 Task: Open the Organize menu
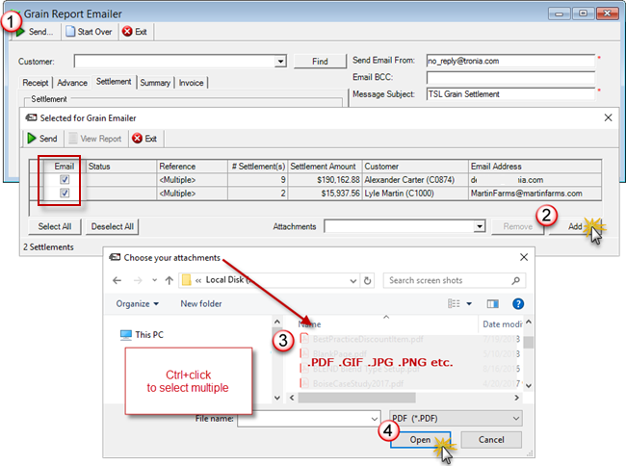coord(138,304)
